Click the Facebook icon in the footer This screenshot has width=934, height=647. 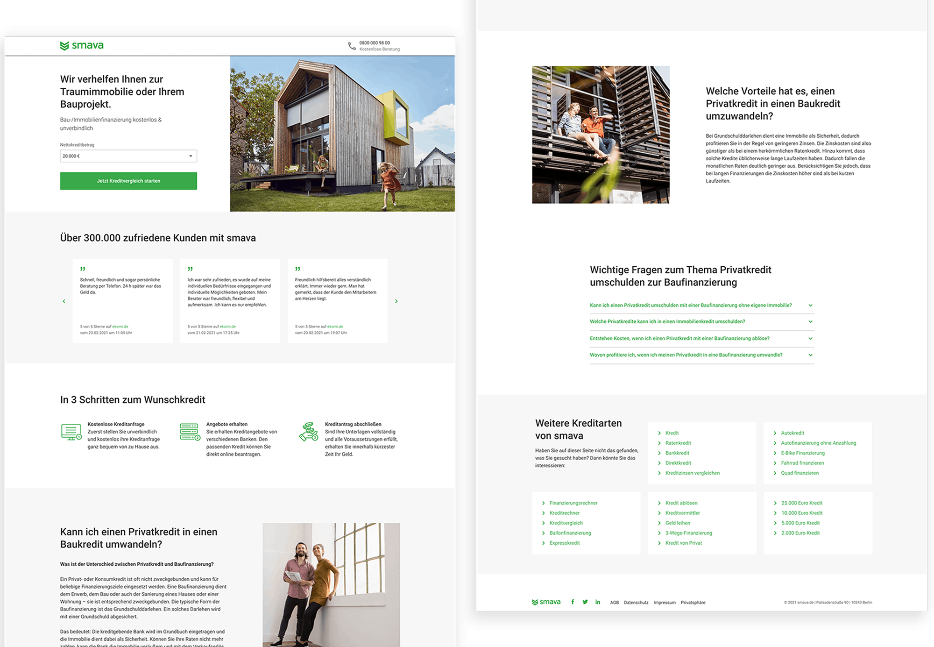point(573,602)
